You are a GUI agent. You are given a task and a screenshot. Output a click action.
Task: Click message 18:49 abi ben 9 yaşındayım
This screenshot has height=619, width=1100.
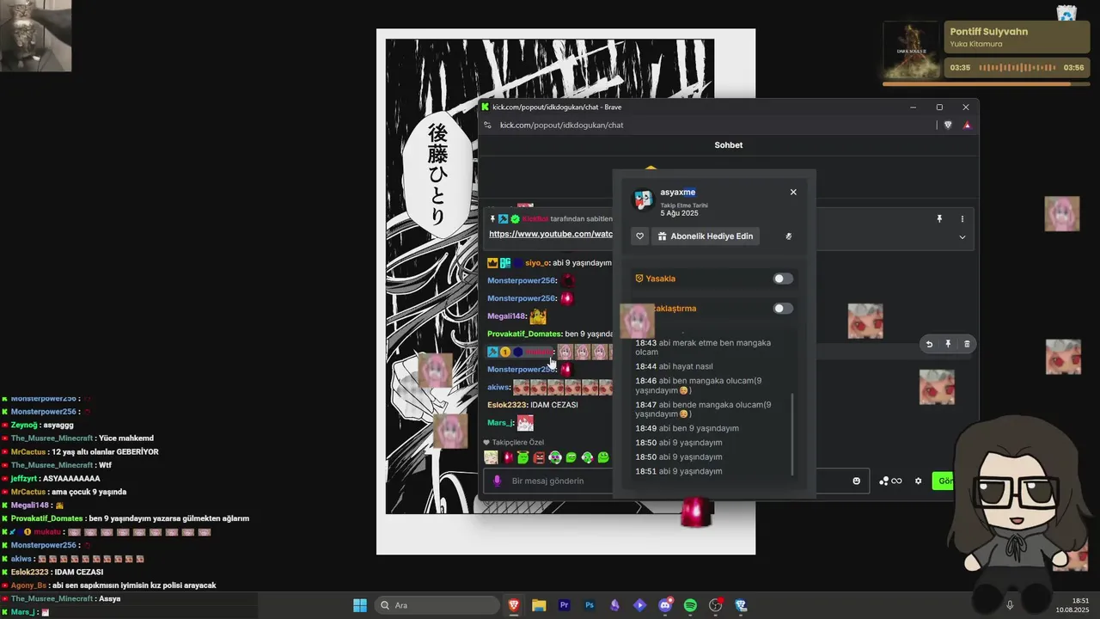coord(687,428)
